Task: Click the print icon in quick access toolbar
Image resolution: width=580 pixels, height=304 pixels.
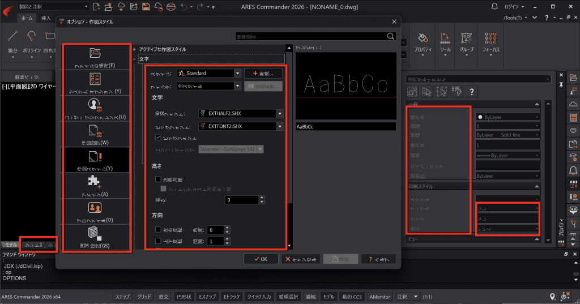Action: pyautogui.click(x=170, y=7)
